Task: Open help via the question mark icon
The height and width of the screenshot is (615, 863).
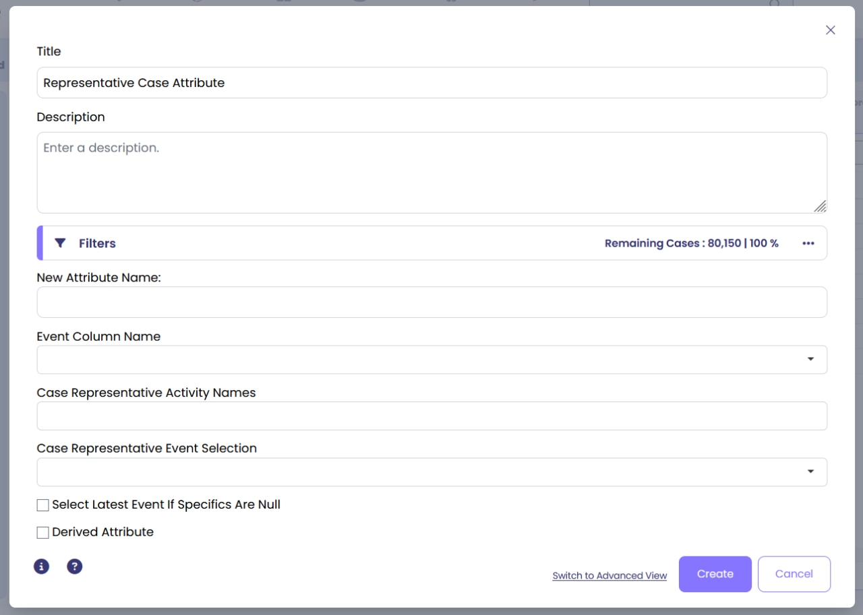Action: pyautogui.click(x=75, y=567)
